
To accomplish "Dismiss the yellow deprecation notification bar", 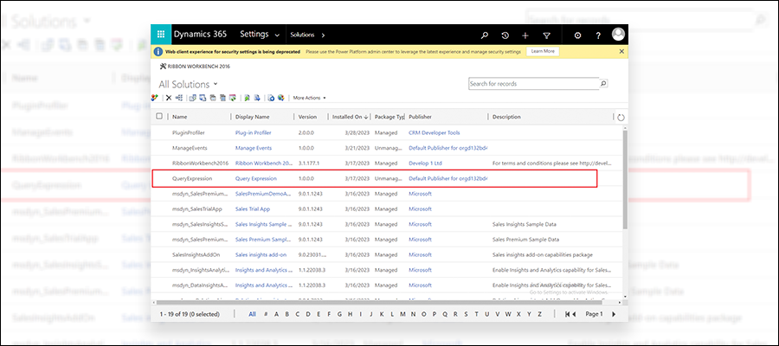I will [x=621, y=51].
